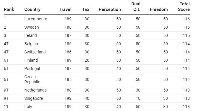Click Finland in the table
This screenshot has height=111, width=198.
coord(31,60)
